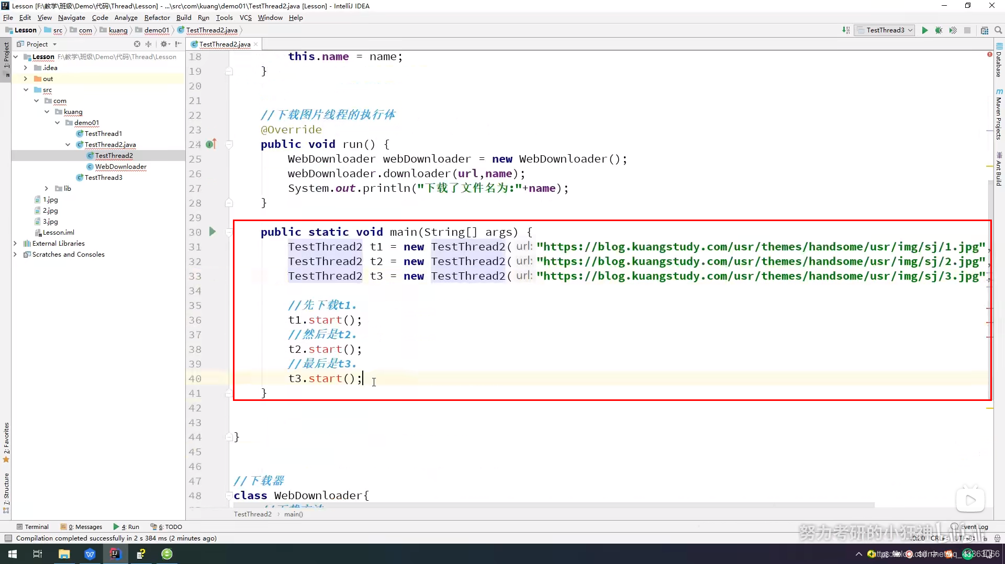
Task: Collapse the demo01 package in Project tree
Action: click(58, 123)
